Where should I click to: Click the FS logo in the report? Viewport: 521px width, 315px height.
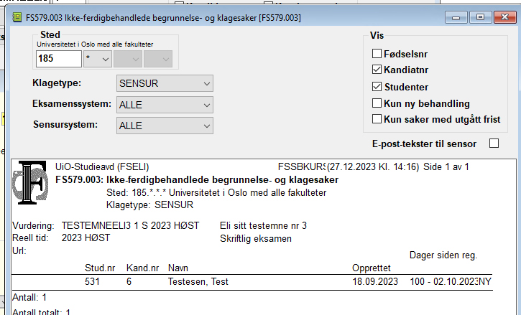click(30, 182)
